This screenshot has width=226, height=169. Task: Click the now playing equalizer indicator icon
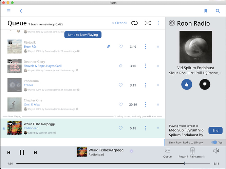pos(4,128)
